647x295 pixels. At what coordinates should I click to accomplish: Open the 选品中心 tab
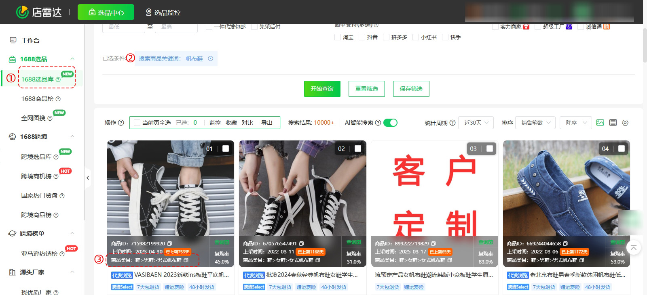pos(106,12)
